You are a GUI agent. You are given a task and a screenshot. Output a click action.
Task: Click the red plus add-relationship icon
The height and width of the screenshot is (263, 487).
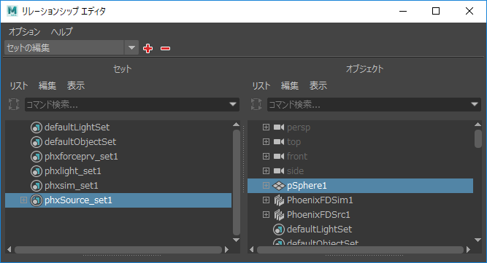coord(147,48)
